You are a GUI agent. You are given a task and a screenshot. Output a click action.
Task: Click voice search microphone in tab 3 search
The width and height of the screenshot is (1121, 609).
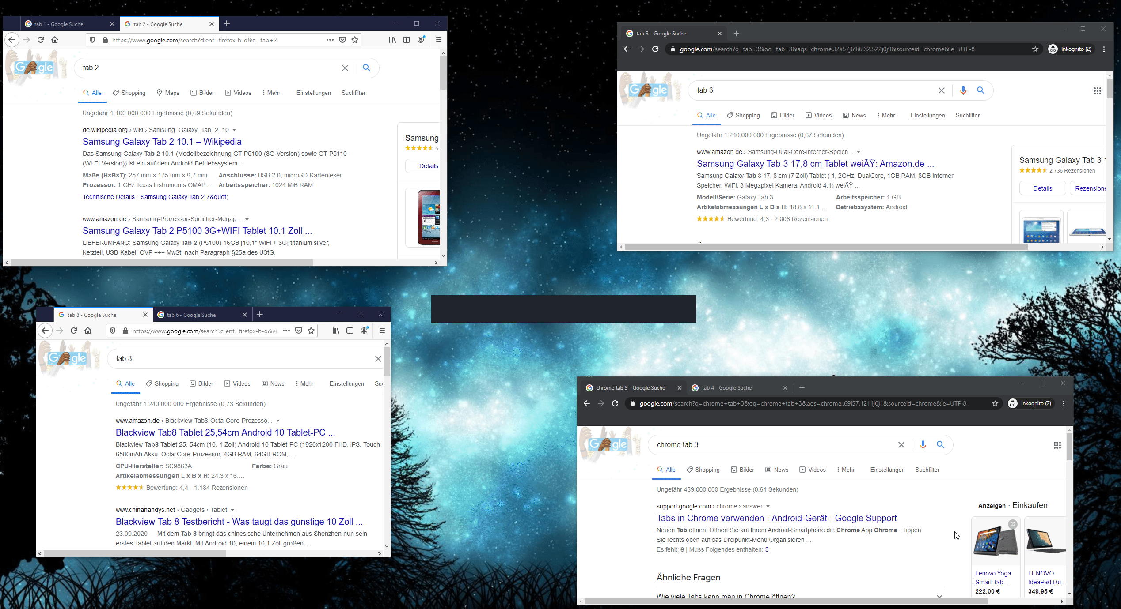point(963,90)
